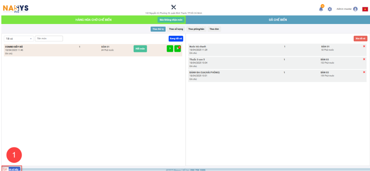Mark COMBO ĐẦY ĐỦ as Hết món

pyautogui.click(x=140, y=49)
